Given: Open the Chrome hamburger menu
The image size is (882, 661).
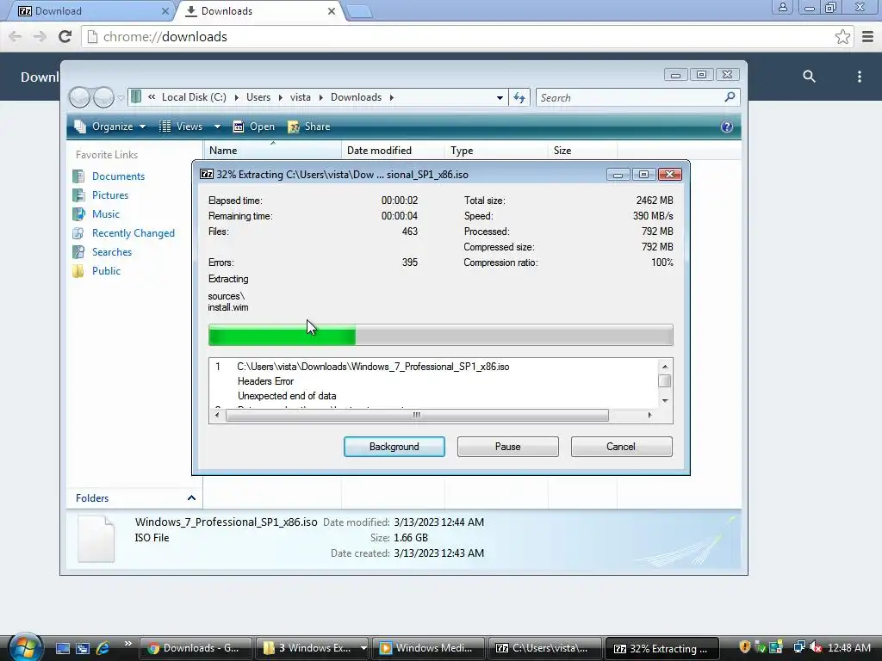Looking at the screenshot, I should 867,36.
